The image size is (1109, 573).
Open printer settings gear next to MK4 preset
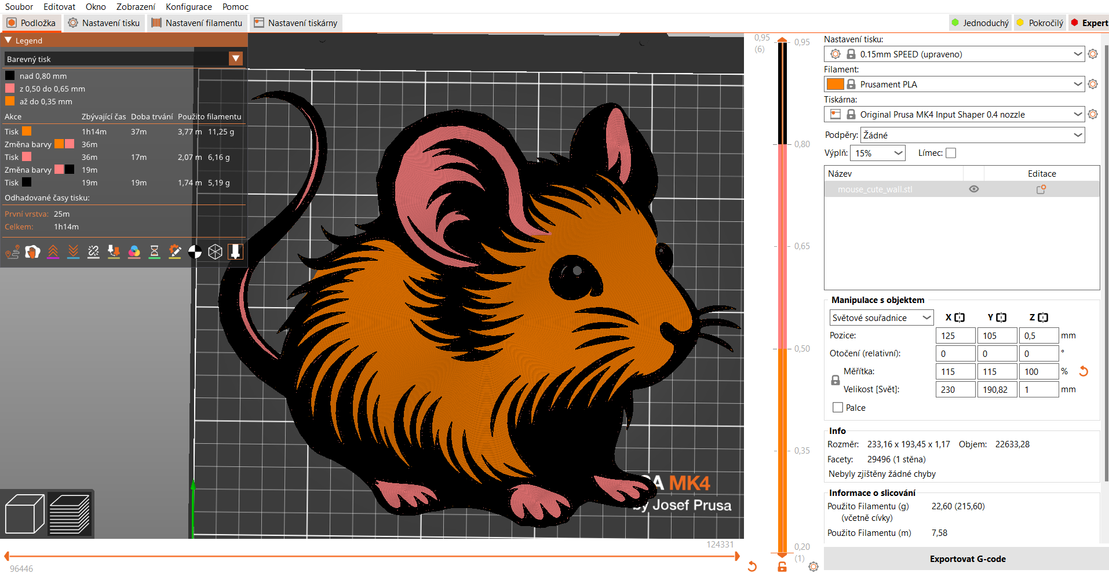pos(1093,114)
